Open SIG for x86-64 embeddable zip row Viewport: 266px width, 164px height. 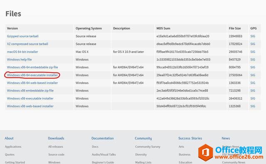point(253,67)
